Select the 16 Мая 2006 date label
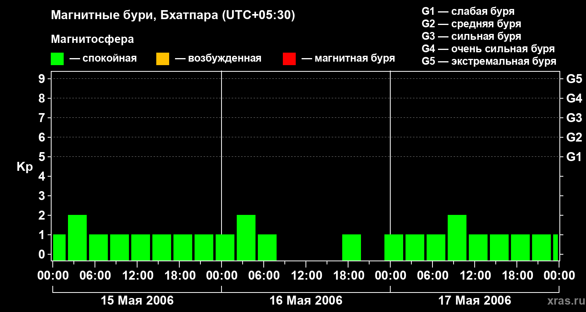Screen dimensions: 586x312 306,301
